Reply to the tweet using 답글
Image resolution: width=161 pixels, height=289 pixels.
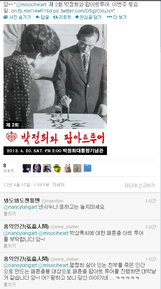pyautogui.click(x=42, y=17)
